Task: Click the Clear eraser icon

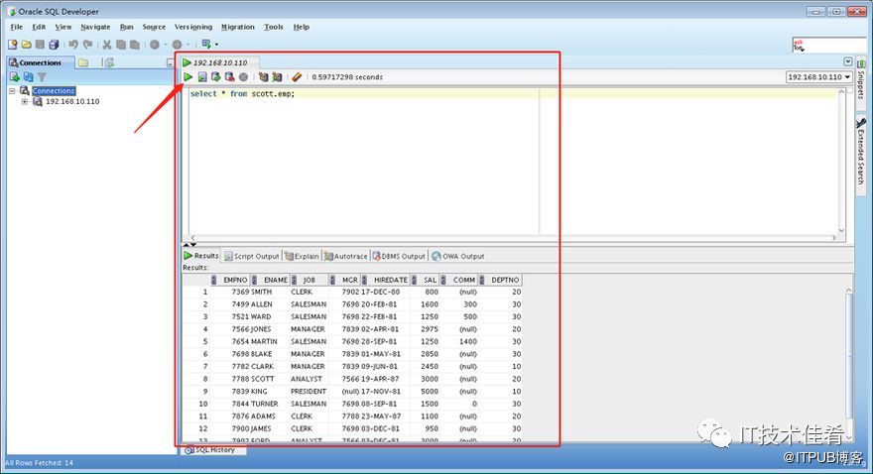Action: tap(297, 76)
